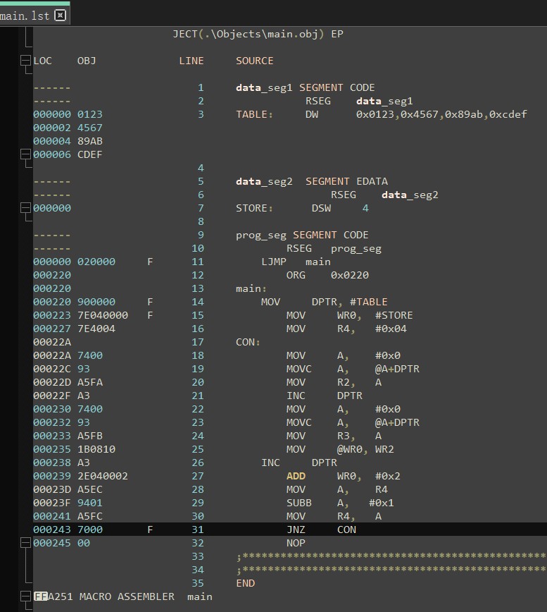Click address 000243 in the LOC column
This screenshot has width=547, height=612.
[52, 530]
